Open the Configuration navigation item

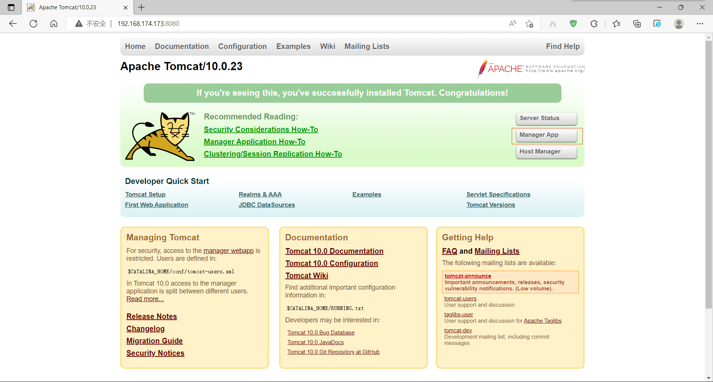pyautogui.click(x=242, y=46)
